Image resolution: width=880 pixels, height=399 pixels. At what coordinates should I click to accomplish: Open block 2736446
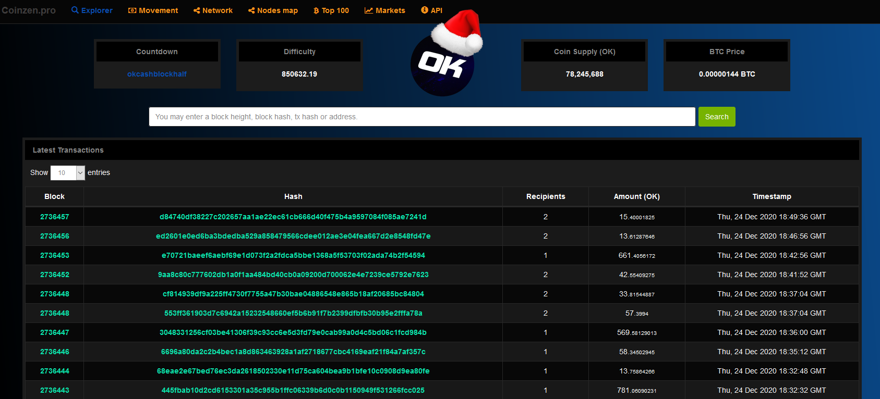(x=55, y=352)
